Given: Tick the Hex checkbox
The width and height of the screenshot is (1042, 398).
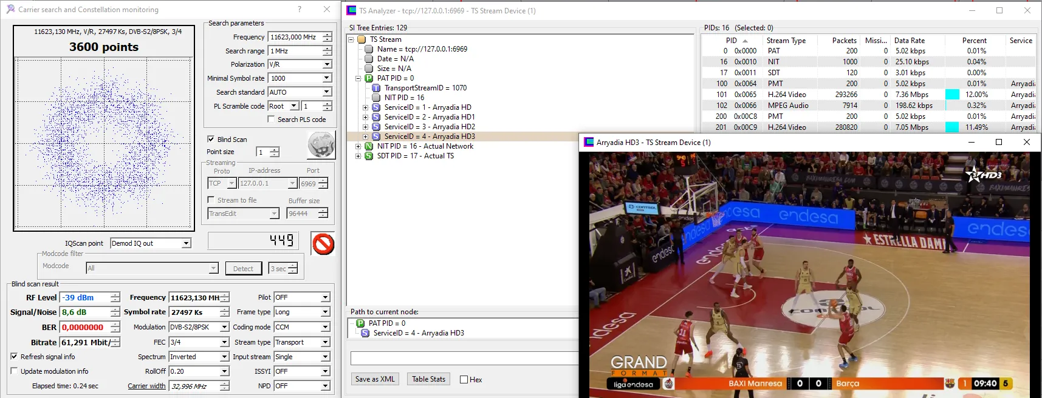Looking at the screenshot, I should tap(464, 380).
